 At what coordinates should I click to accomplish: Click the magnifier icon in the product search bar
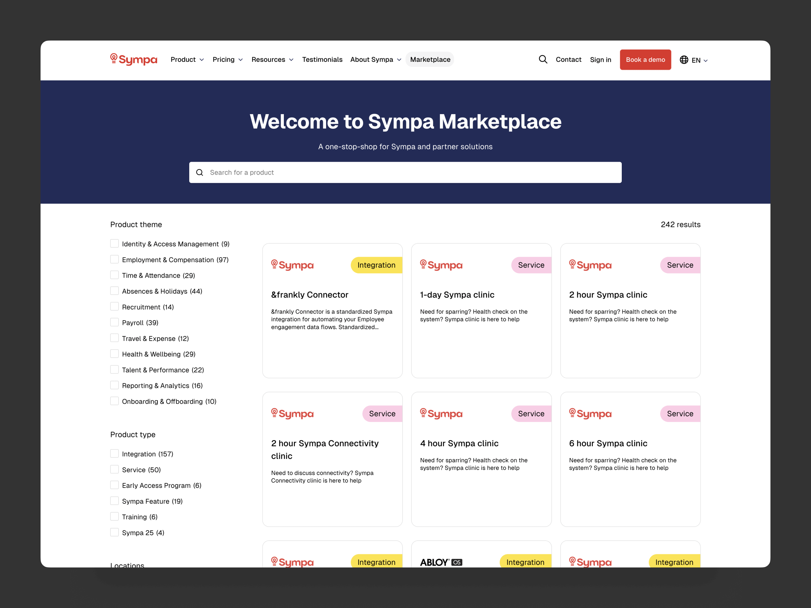[199, 173]
